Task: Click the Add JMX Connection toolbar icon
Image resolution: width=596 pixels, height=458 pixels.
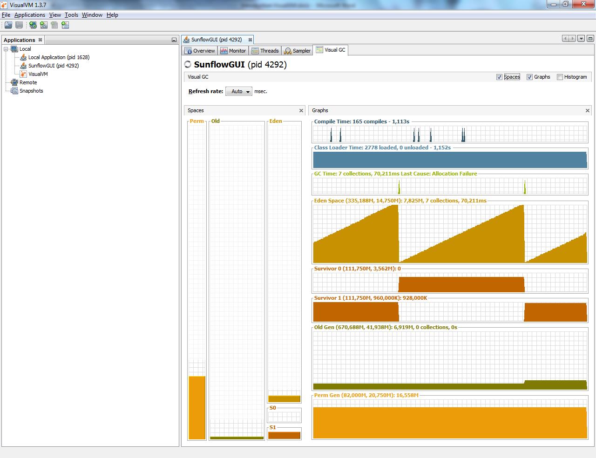Action: [44, 25]
